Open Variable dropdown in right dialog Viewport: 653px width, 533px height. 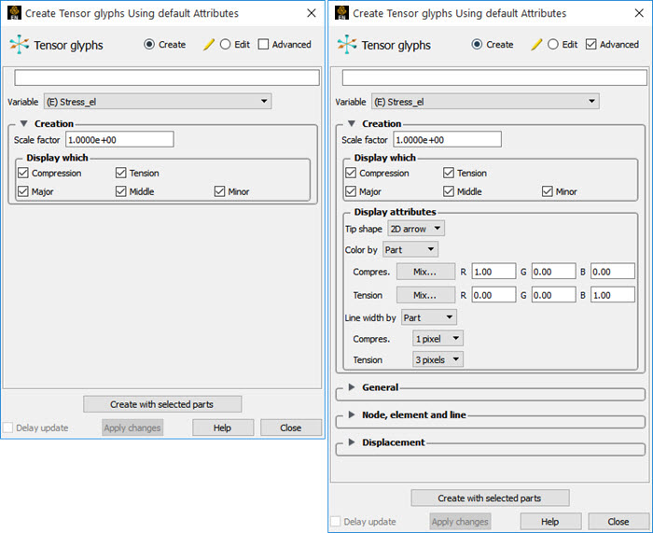pyautogui.click(x=486, y=101)
